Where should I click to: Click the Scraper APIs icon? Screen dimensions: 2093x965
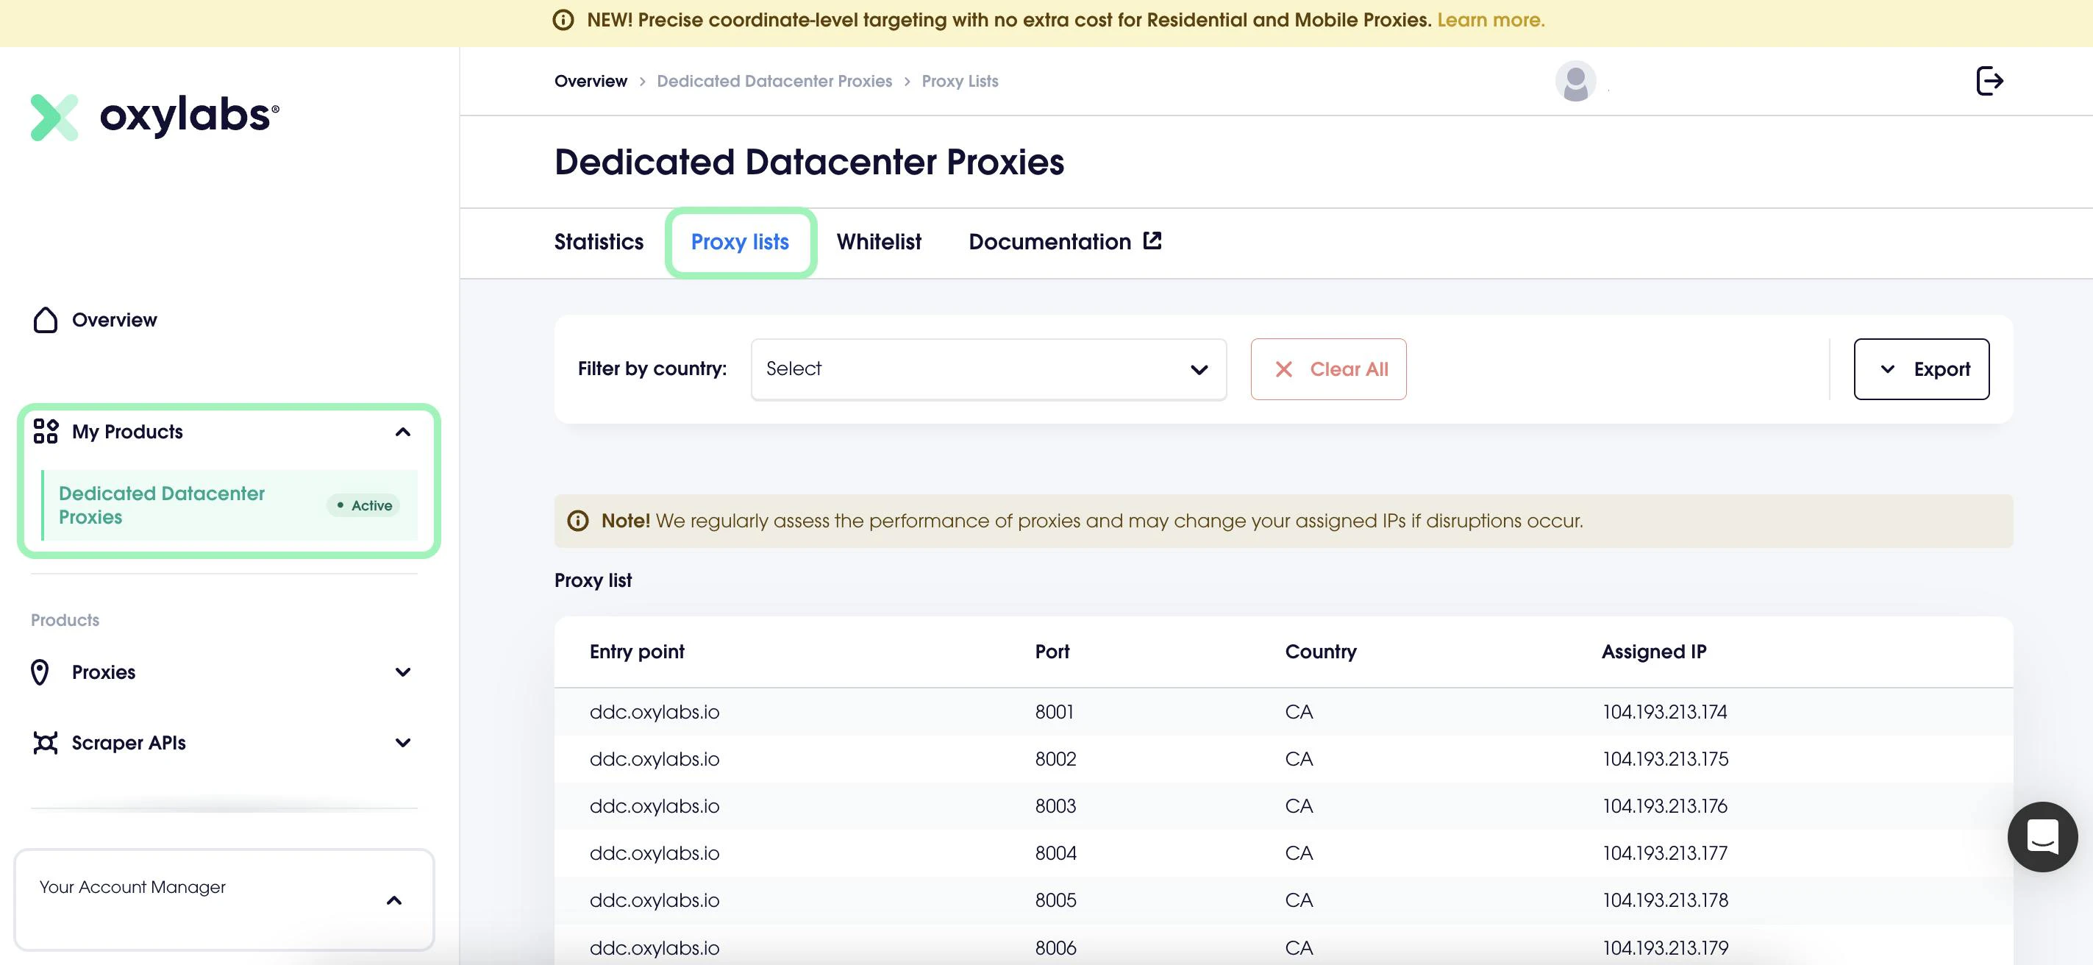coord(46,742)
